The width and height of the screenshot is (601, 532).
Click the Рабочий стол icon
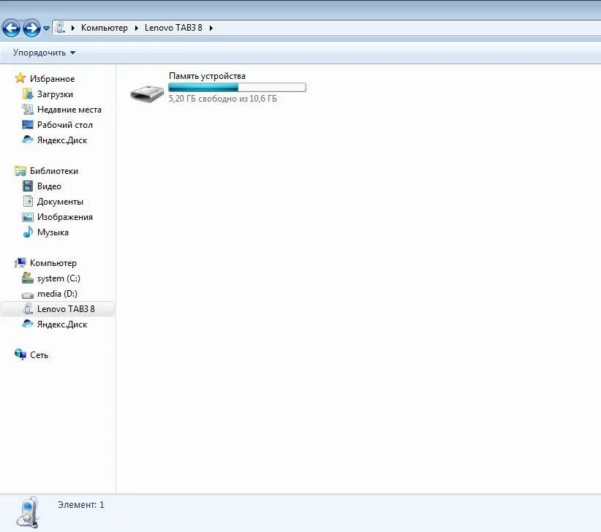coord(28,124)
